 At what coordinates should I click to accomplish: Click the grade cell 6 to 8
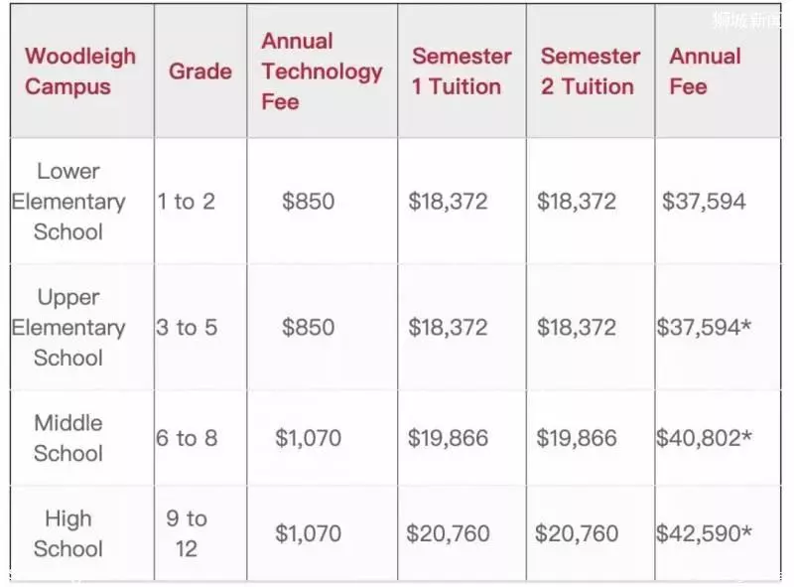click(187, 438)
